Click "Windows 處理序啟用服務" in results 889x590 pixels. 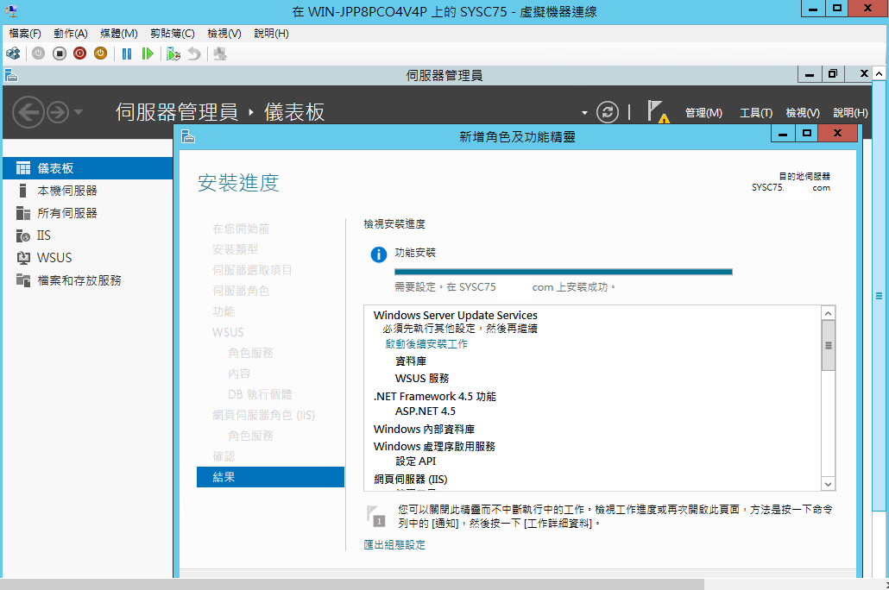pyautogui.click(x=434, y=446)
